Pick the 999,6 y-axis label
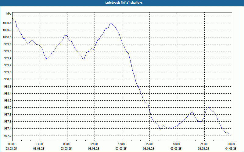The height and width of the screenshot is (152, 244). coord(8,51)
